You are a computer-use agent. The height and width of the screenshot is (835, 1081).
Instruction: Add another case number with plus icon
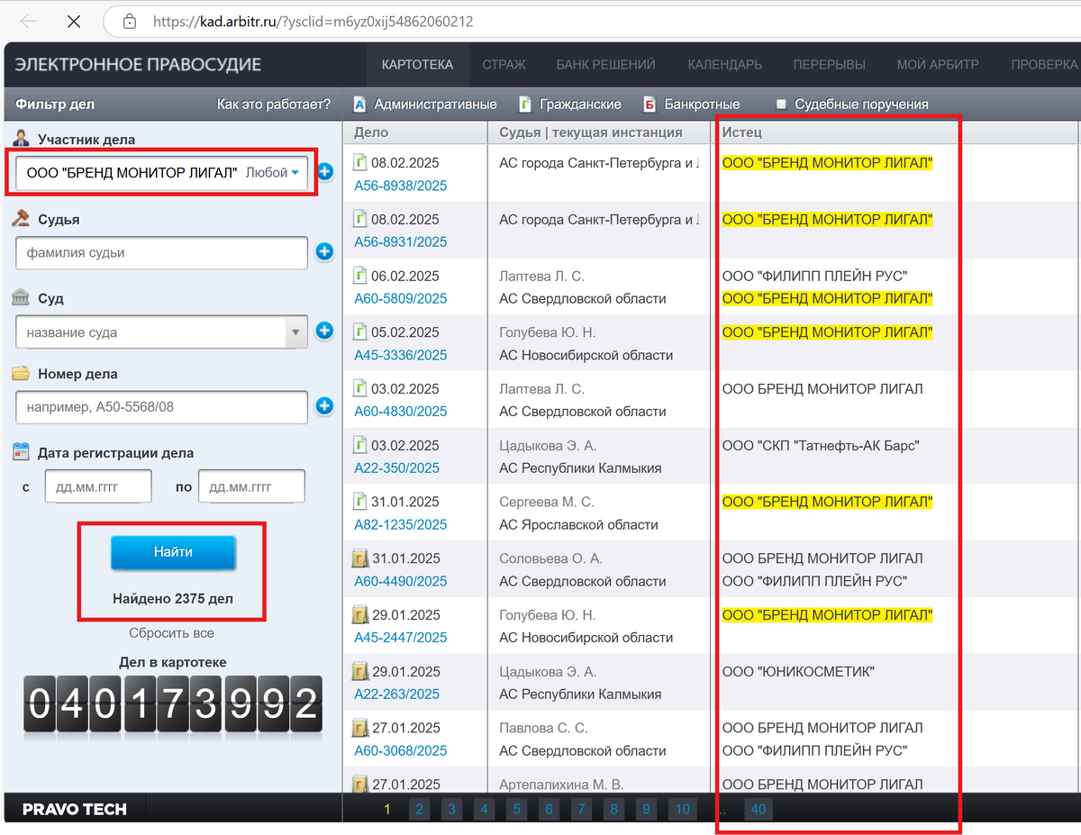click(324, 406)
